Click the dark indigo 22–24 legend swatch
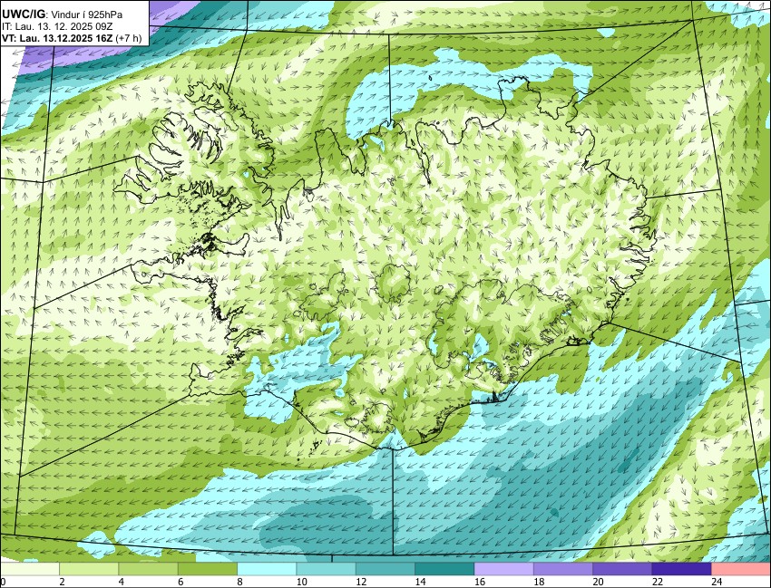 point(681,569)
